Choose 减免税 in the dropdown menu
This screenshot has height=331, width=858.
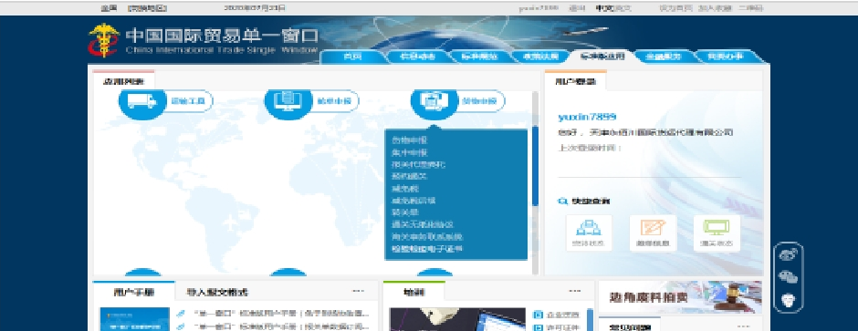pyautogui.click(x=405, y=189)
